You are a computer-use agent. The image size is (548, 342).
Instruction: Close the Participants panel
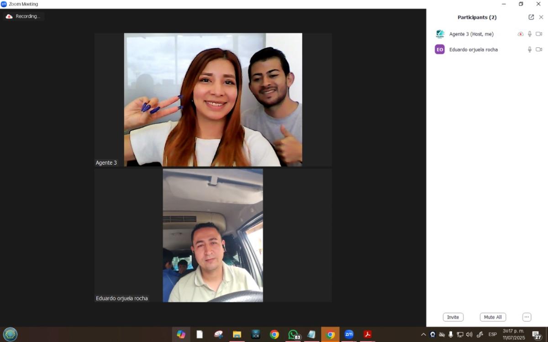(541, 17)
